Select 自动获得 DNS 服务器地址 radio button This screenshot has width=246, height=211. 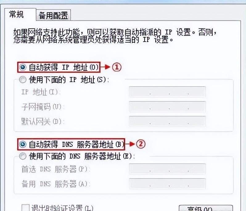(23, 144)
